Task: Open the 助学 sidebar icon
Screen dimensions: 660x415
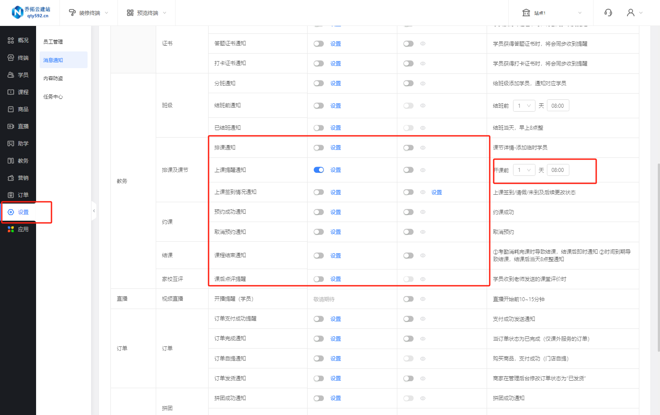Action: point(11,143)
